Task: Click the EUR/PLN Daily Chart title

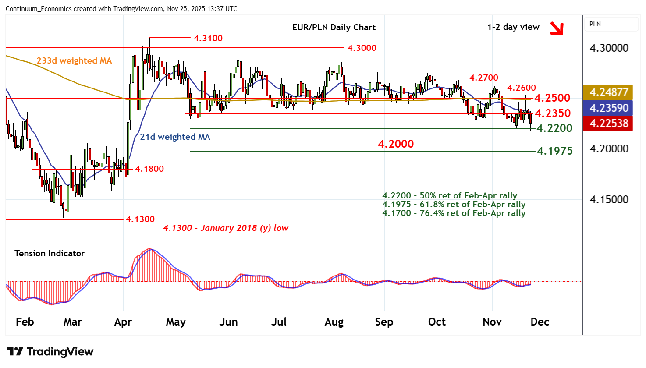Action: pyautogui.click(x=334, y=27)
